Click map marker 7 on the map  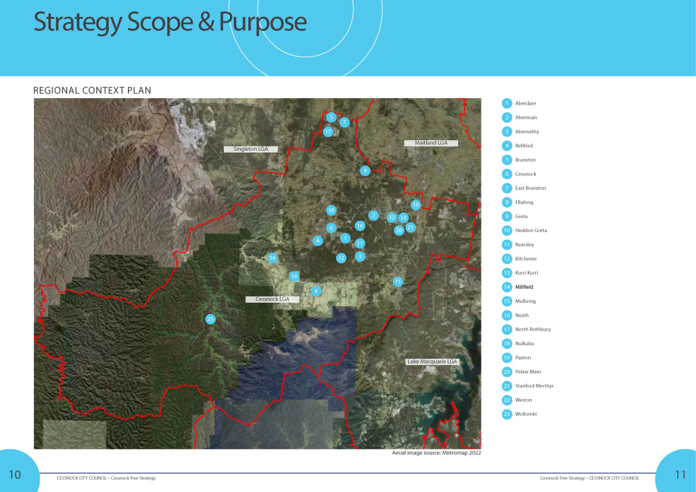(344, 123)
